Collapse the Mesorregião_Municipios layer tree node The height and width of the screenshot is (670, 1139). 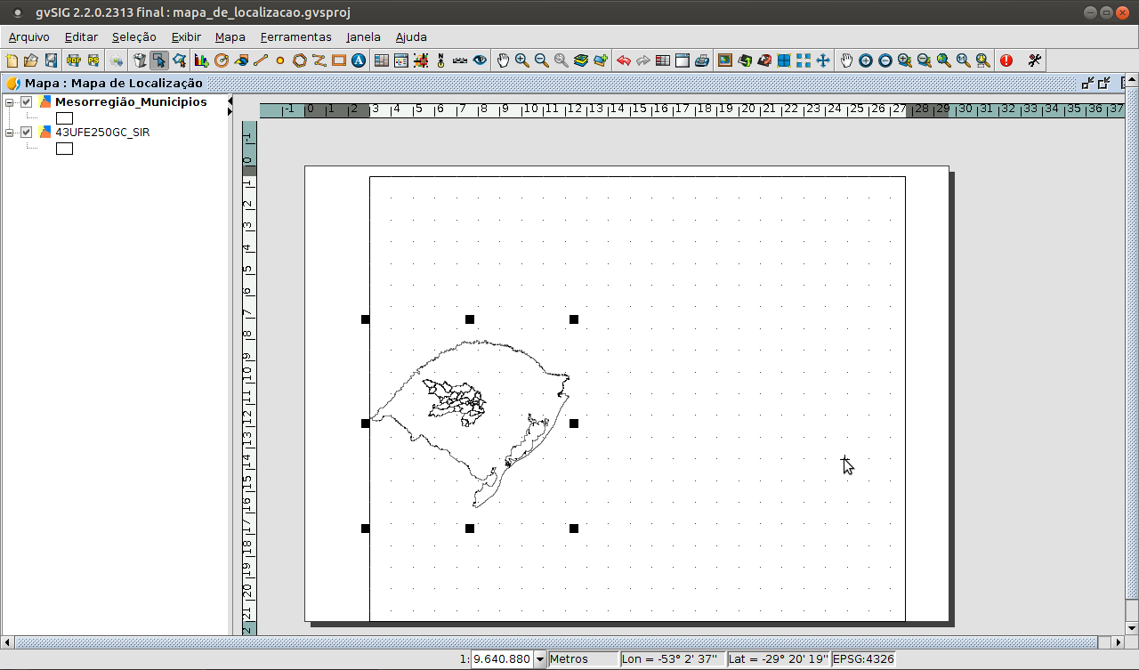click(x=11, y=102)
